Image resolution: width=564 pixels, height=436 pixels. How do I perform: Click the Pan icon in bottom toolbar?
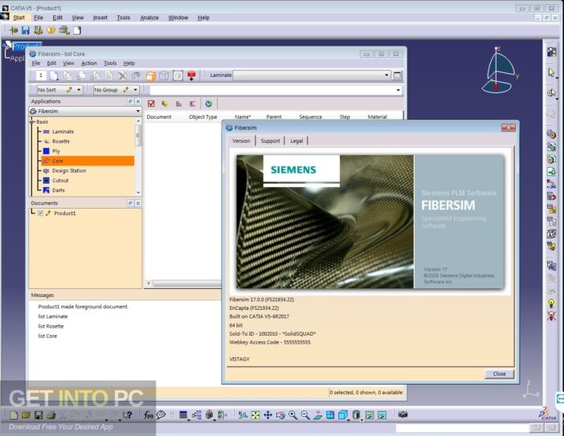pos(268,415)
